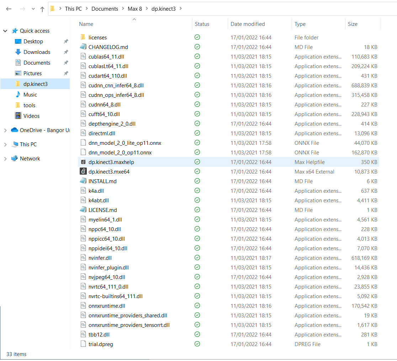
Task: Click the dp.kinect3.mxe64 Max external icon
Action: coord(83,171)
